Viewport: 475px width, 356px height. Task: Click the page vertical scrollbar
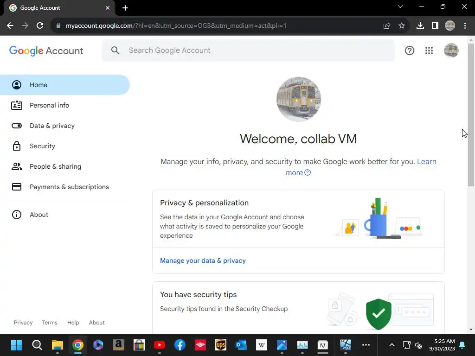coord(471,115)
